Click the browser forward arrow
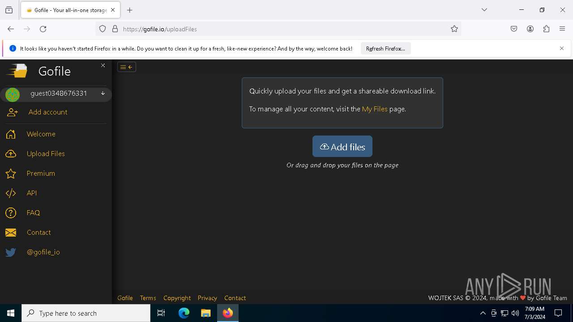This screenshot has height=322, width=573. (27, 29)
